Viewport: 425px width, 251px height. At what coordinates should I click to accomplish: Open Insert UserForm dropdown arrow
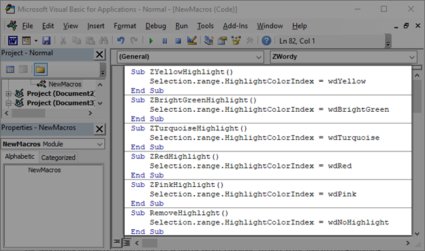(x=36, y=41)
